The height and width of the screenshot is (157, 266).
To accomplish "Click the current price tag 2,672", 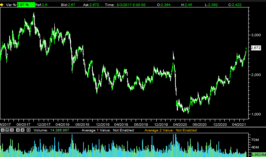I will 256,48.
